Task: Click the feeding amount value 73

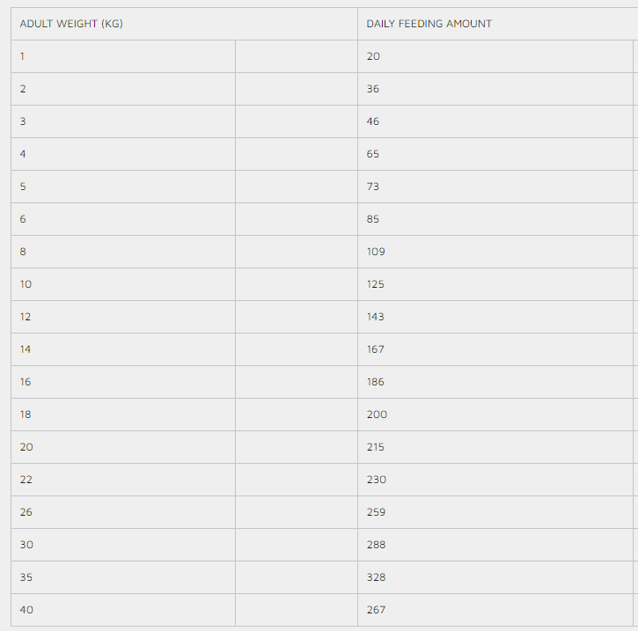Action: point(373,187)
